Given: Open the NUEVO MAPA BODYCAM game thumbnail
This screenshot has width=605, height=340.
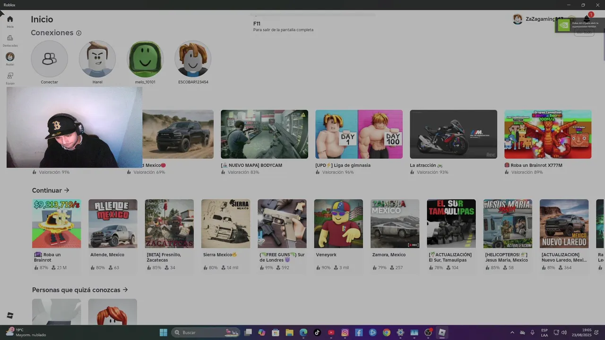Looking at the screenshot, I should 264,134.
